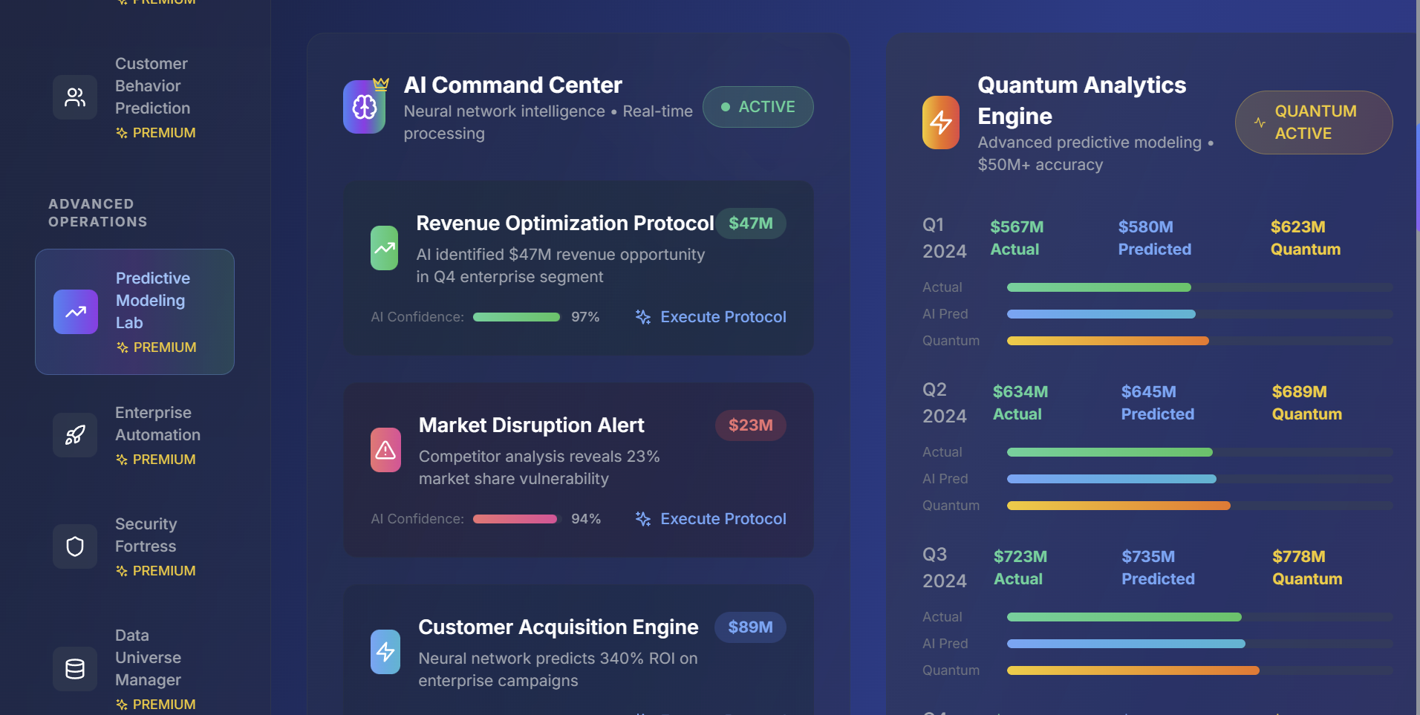Click the Security Fortress shield icon

(x=75, y=546)
